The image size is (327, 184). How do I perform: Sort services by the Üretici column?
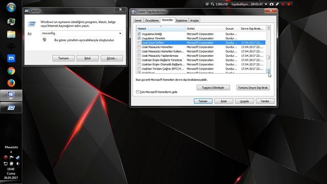tap(204, 29)
